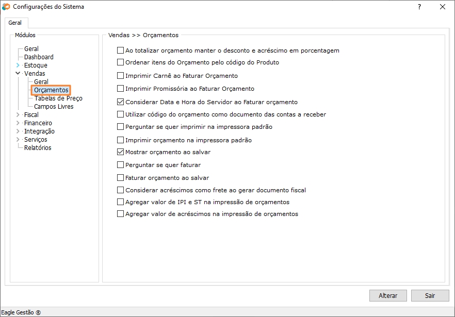Expand the Serviços tree node
This screenshot has height=317, width=455.
point(18,140)
